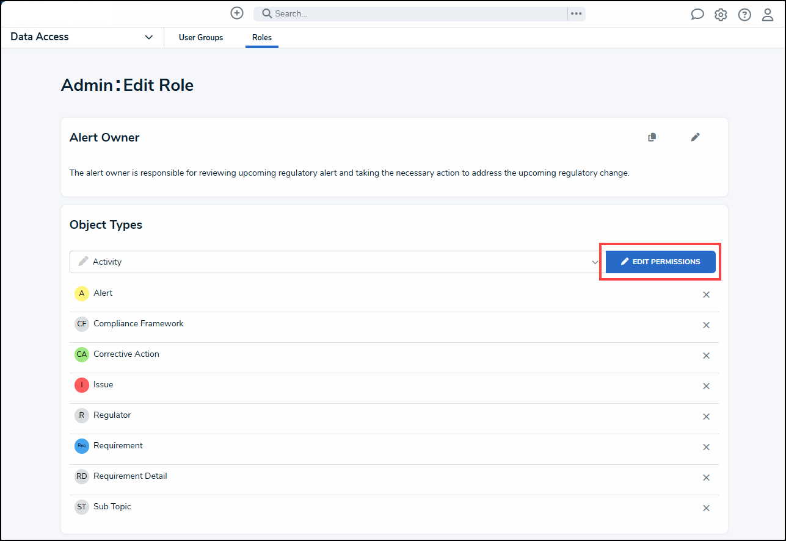Click the RD Requirement Detail badge
786x541 pixels.
tap(82, 476)
